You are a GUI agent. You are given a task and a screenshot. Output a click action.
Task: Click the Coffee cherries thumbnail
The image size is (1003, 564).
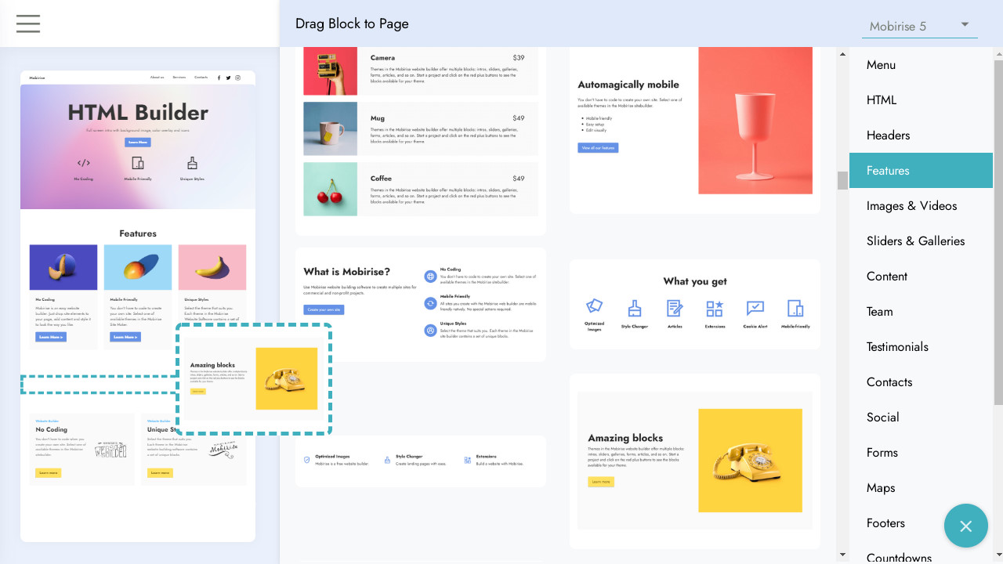330,189
